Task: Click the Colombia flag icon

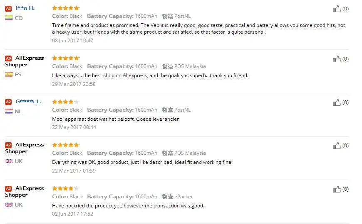Action: click(x=8, y=18)
